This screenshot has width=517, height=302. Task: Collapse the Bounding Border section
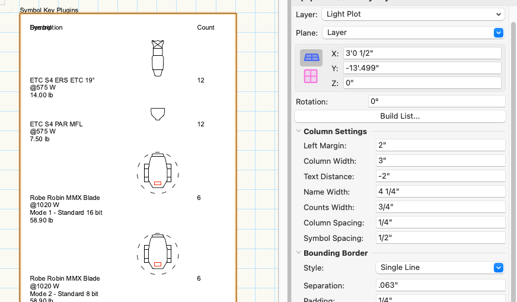coord(298,253)
